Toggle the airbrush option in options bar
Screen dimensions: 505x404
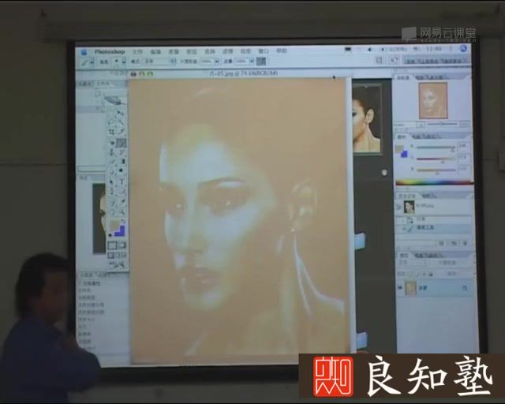261,61
